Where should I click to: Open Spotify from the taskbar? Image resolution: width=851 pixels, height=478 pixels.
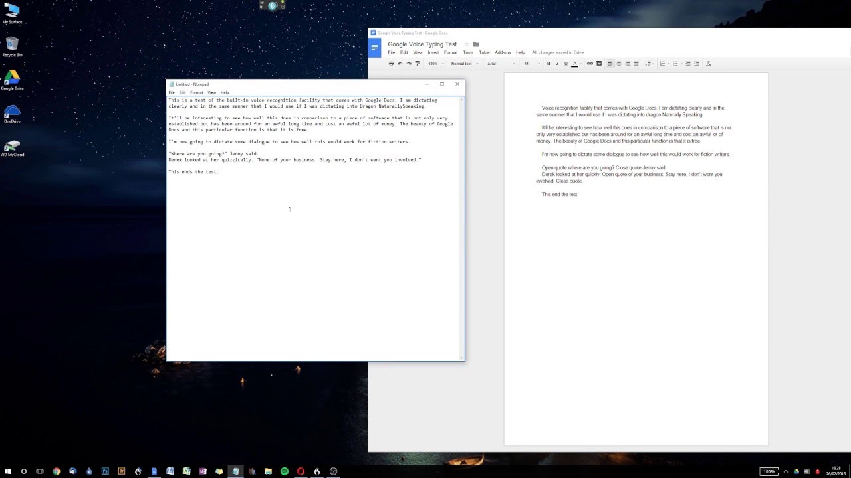tap(285, 471)
